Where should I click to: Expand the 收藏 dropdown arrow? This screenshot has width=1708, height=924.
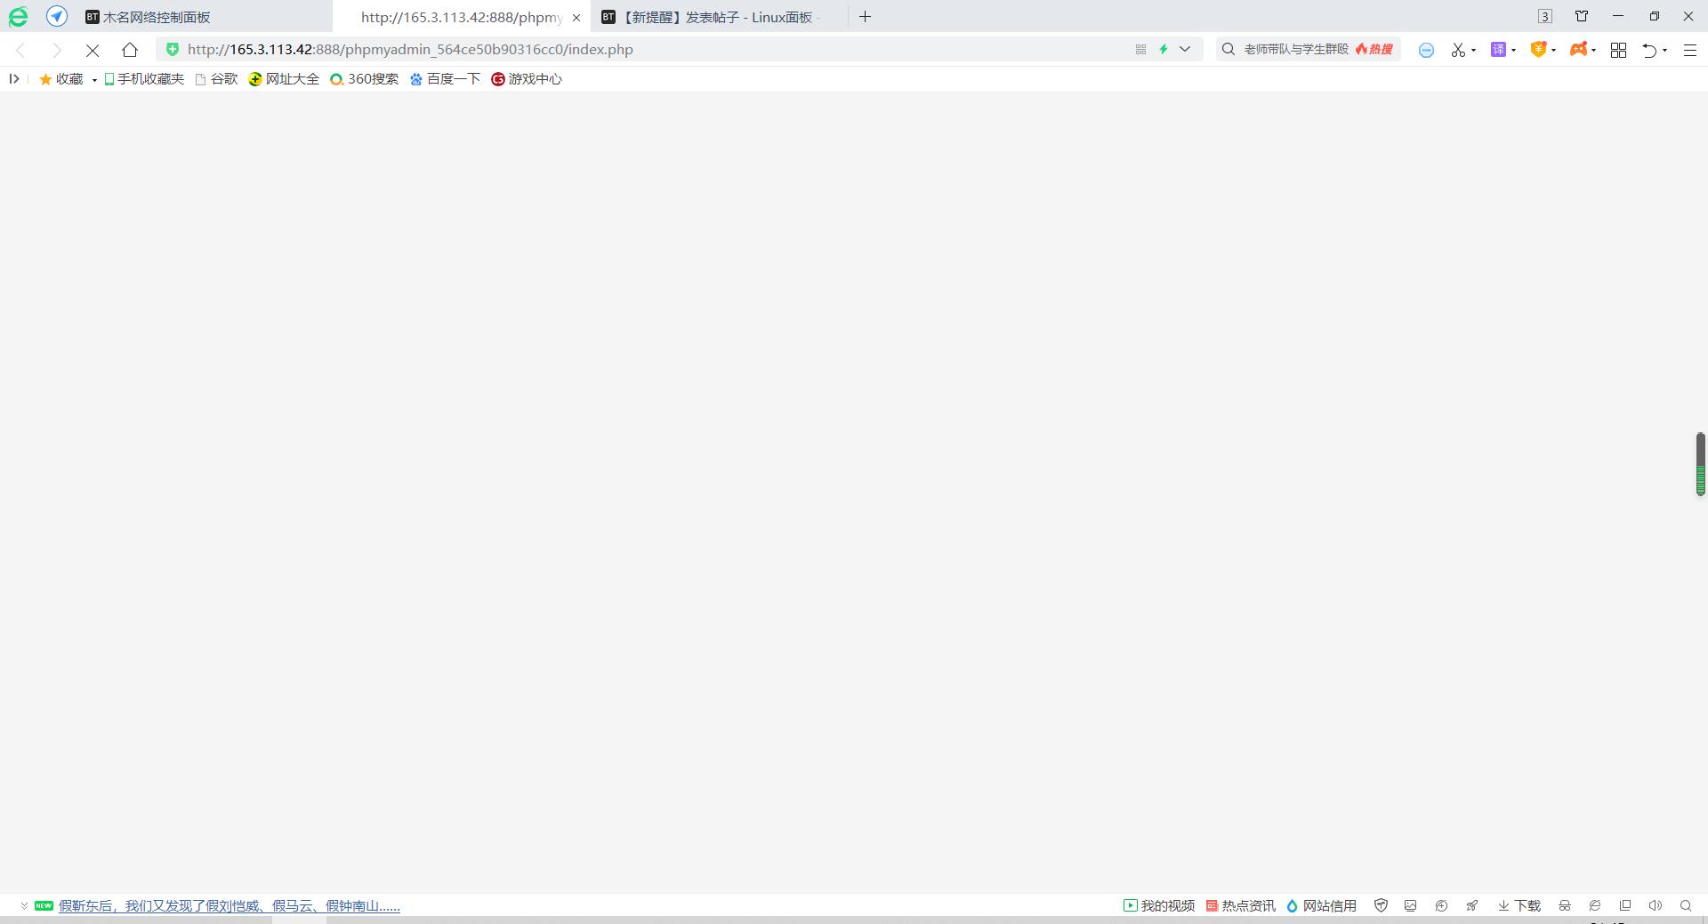pos(94,80)
